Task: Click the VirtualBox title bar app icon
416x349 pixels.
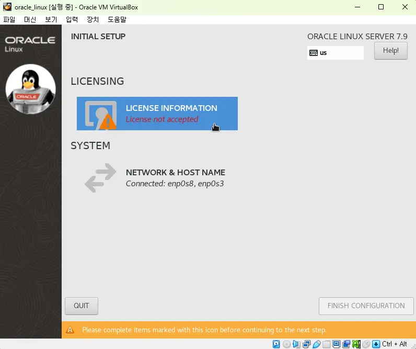Action: coord(7,7)
